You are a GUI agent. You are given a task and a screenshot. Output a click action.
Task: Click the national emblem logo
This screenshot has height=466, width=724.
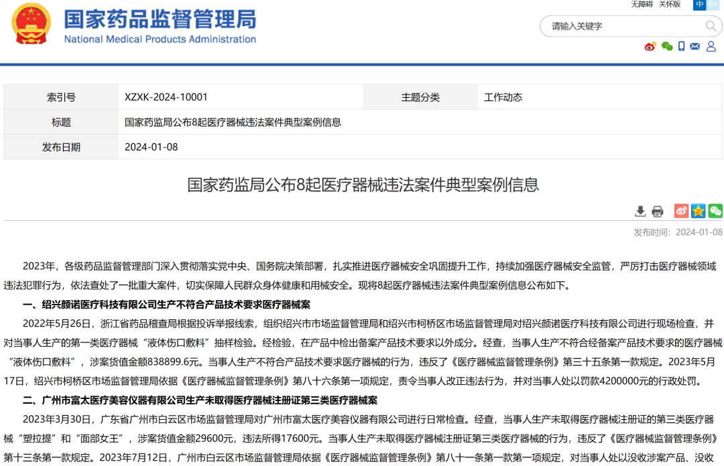coord(31,23)
